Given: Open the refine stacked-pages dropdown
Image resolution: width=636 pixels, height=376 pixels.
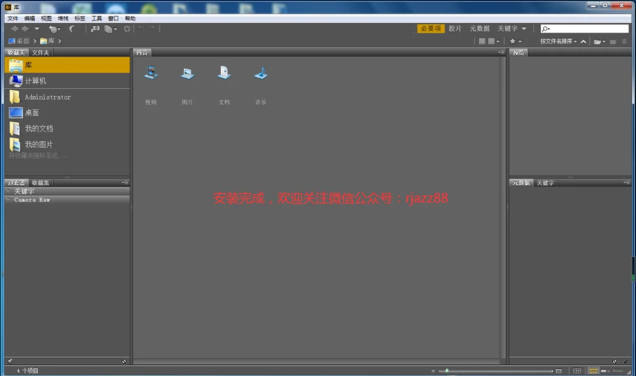Looking at the screenshot, I should point(111,29).
